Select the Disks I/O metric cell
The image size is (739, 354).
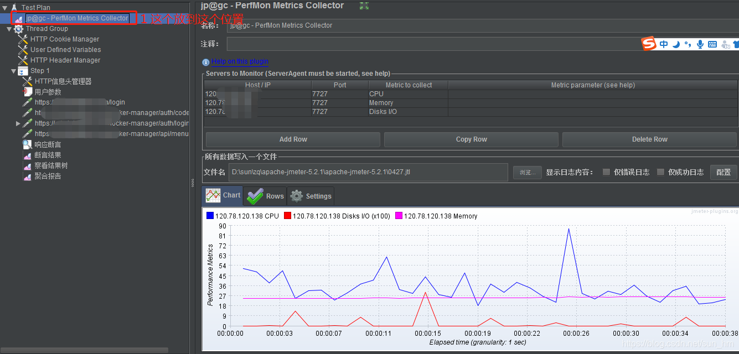(x=408, y=112)
